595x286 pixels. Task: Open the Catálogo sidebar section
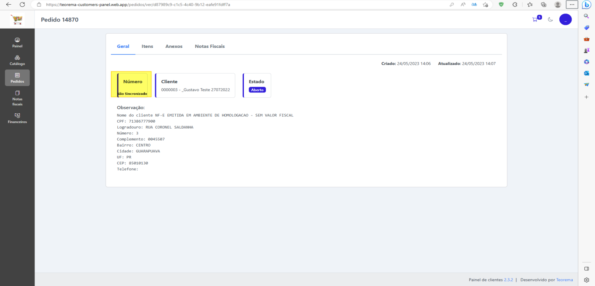[17, 60]
